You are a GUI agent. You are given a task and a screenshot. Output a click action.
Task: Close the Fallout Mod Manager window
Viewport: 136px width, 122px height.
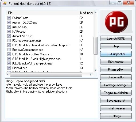128,3
